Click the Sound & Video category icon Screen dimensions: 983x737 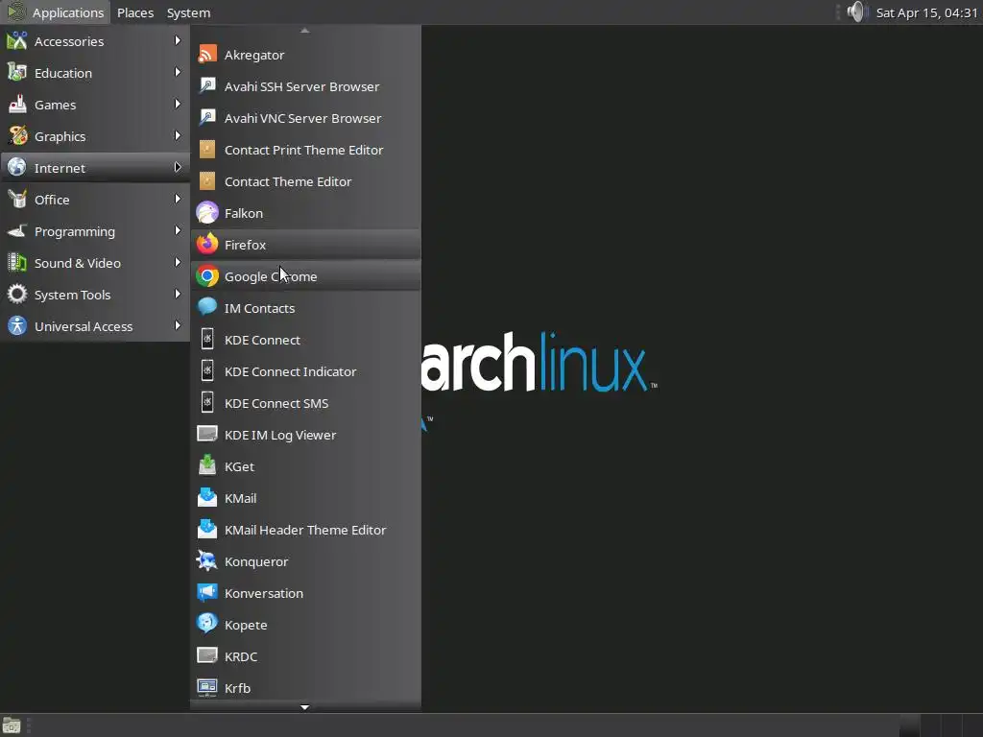tap(17, 263)
